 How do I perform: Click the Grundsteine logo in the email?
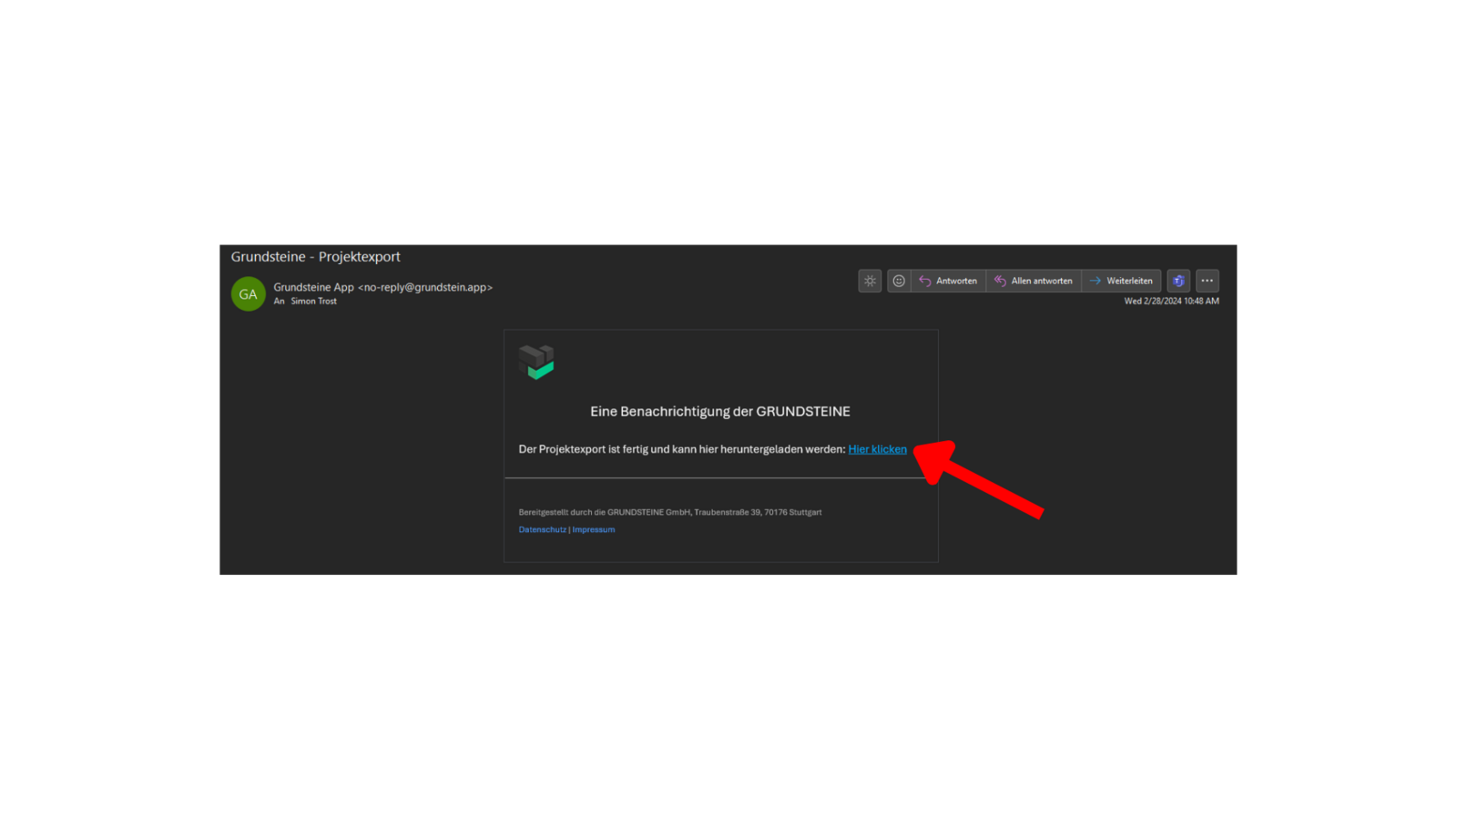[536, 362]
